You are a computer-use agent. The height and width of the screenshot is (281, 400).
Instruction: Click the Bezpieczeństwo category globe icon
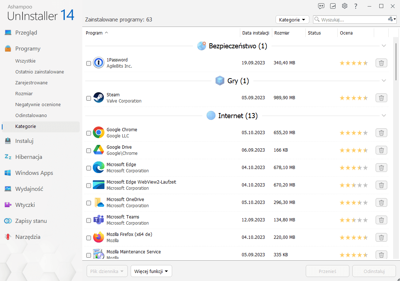point(202,46)
